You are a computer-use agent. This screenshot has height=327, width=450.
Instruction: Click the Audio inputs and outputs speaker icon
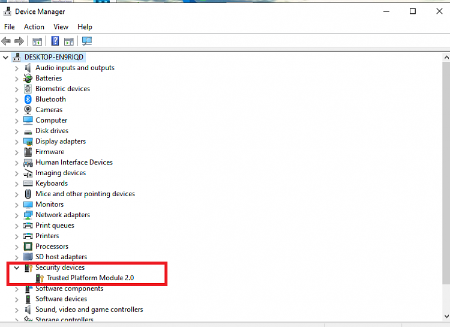click(28, 68)
